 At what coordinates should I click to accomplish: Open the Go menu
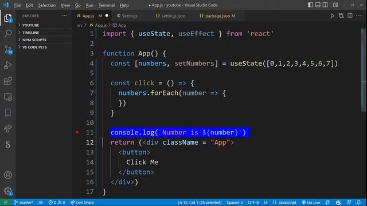click(78, 5)
